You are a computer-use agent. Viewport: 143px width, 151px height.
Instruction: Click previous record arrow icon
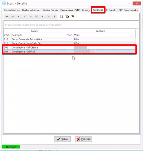pos(18,17)
